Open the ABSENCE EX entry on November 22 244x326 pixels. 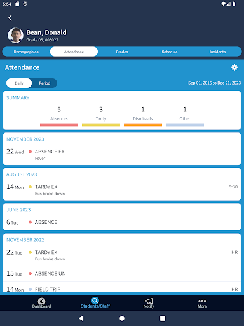pos(122,154)
